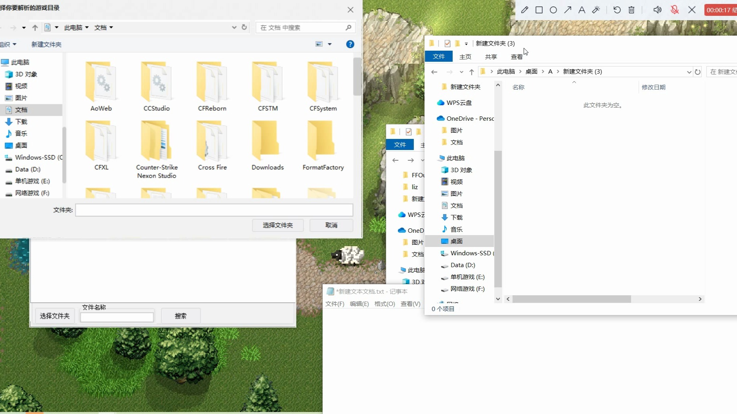Expand 文档 breadcrumb dropdown in dialog
The height and width of the screenshot is (414, 737).
click(111, 27)
